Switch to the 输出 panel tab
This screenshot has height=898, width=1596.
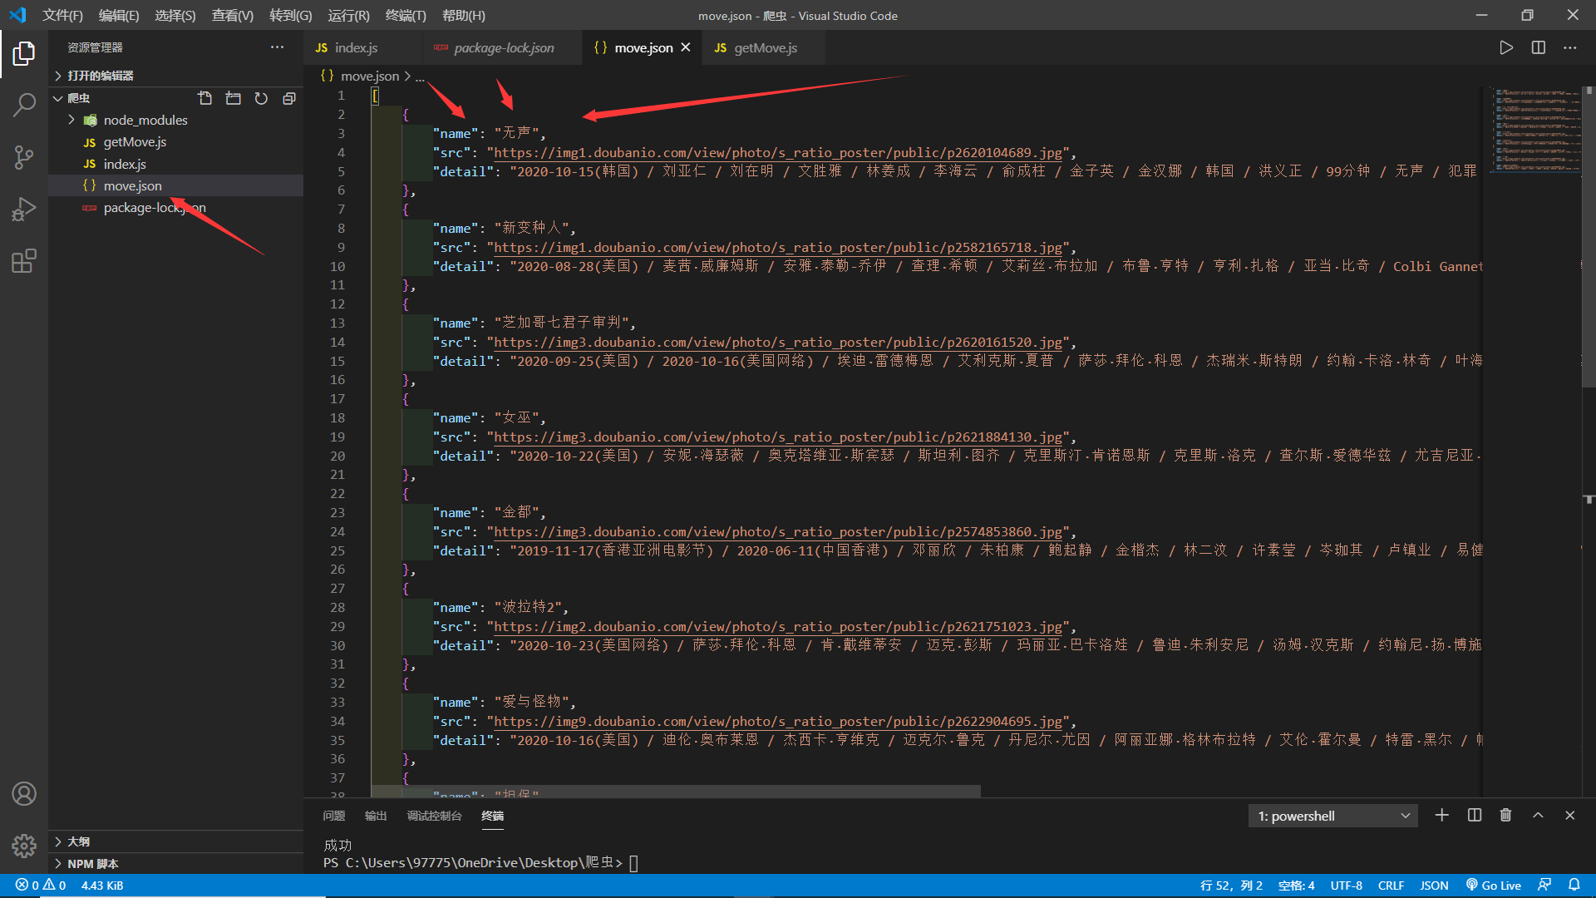(x=376, y=816)
